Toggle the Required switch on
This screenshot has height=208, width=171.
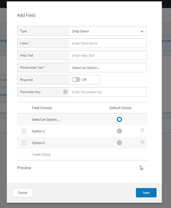click(76, 80)
